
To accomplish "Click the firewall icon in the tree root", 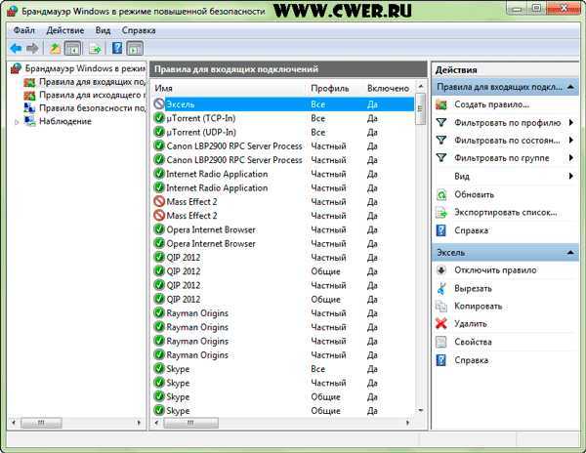I will [x=16, y=68].
